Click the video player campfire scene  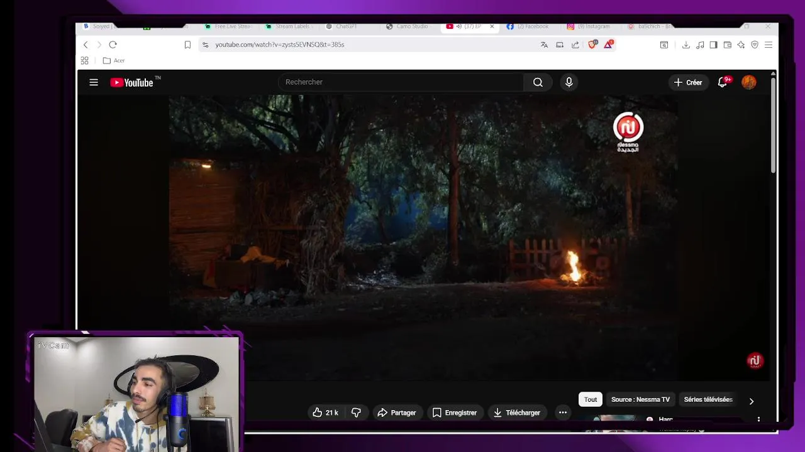coord(423,238)
